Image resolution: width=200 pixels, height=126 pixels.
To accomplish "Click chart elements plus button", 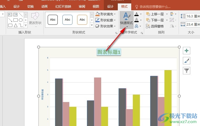I will pyautogui.click(x=187, y=51).
